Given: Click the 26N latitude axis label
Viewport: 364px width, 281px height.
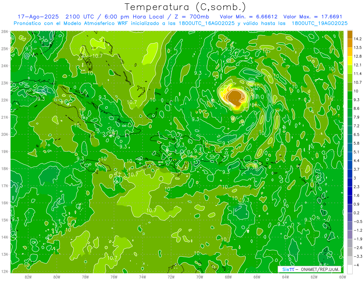Looking at the screenshot, I should (x=5, y=32).
